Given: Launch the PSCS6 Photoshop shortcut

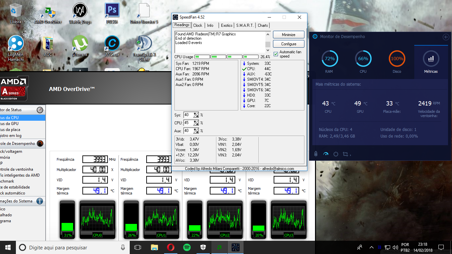Looking at the screenshot, I should (x=112, y=13).
